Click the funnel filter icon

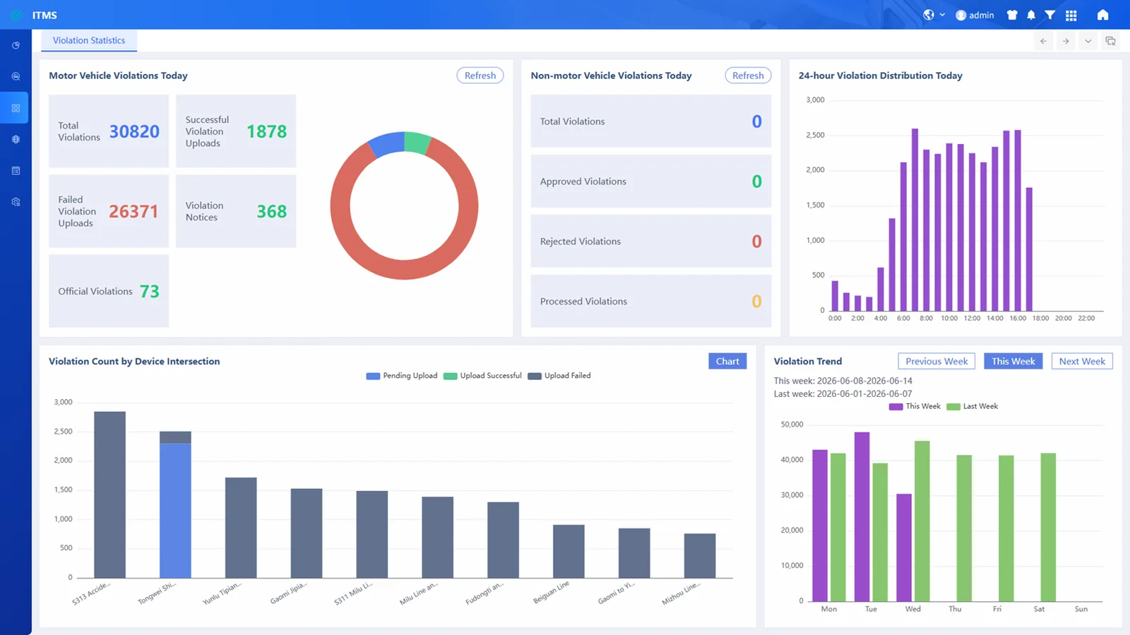tap(1050, 15)
